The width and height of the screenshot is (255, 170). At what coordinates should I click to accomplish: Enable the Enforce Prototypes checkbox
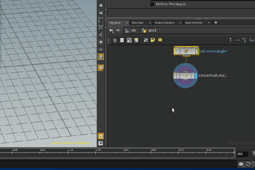point(152,4)
